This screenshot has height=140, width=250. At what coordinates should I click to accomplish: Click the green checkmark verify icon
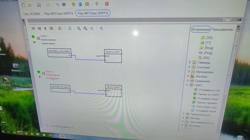click(x=73, y=4)
